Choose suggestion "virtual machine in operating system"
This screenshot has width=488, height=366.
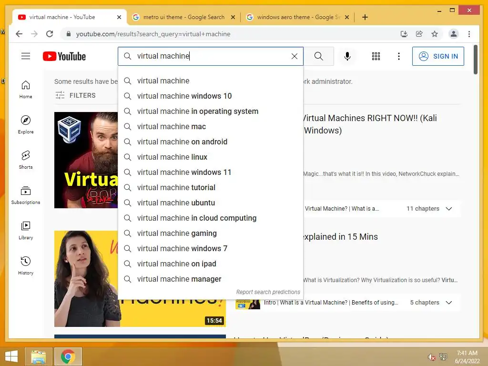tap(210, 111)
